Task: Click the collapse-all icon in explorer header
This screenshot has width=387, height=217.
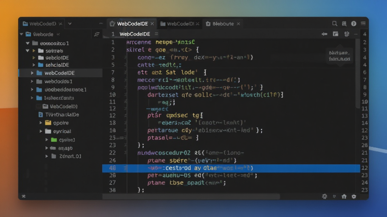Action: [x=97, y=34]
